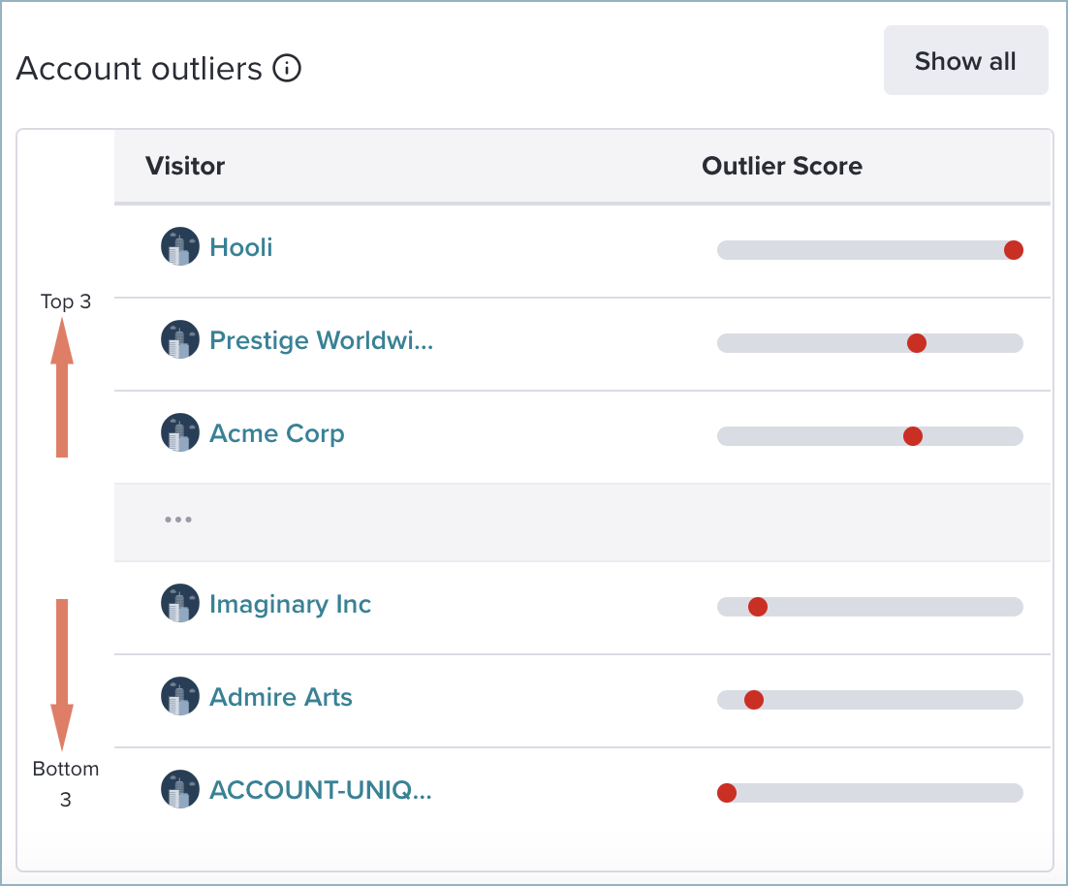The height and width of the screenshot is (886, 1068).
Task: Click the Acme Corp building avatar icon
Action: pyautogui.click(x=180, y=432)
